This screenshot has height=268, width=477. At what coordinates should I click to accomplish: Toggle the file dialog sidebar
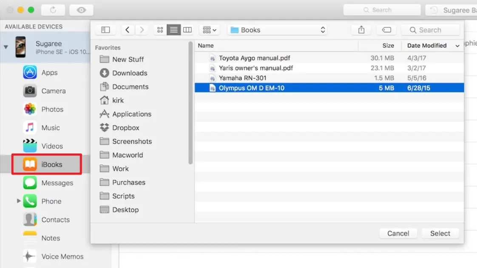105,30
